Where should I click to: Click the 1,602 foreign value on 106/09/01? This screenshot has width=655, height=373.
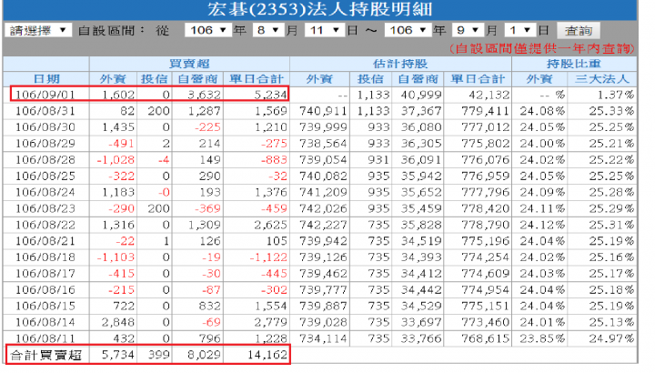pyautogui.click(x=118, y=95)
